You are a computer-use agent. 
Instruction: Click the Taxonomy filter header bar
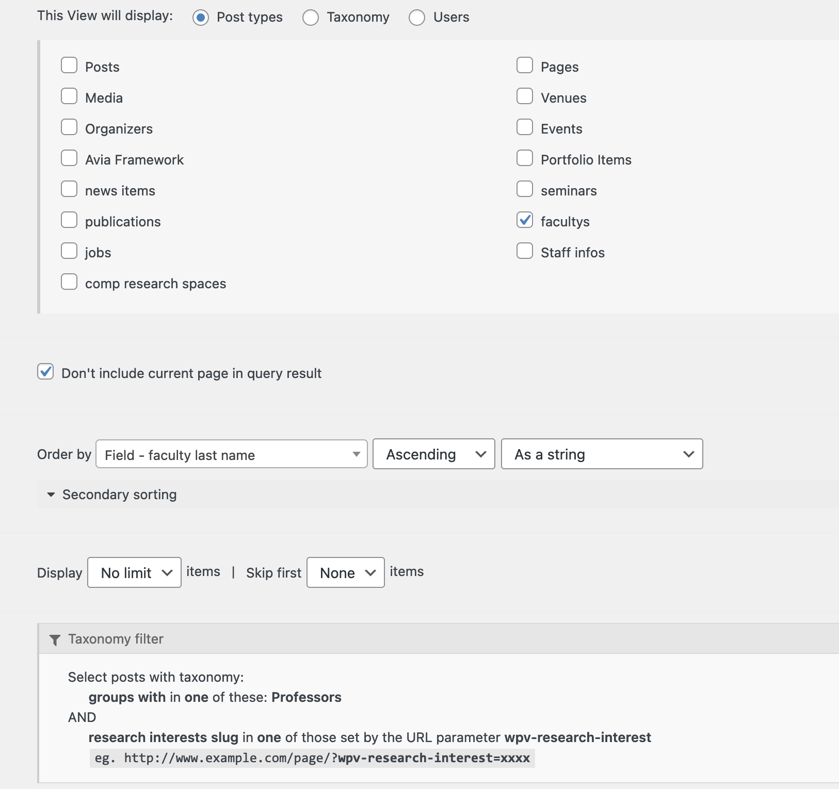(x=439, y=639)
